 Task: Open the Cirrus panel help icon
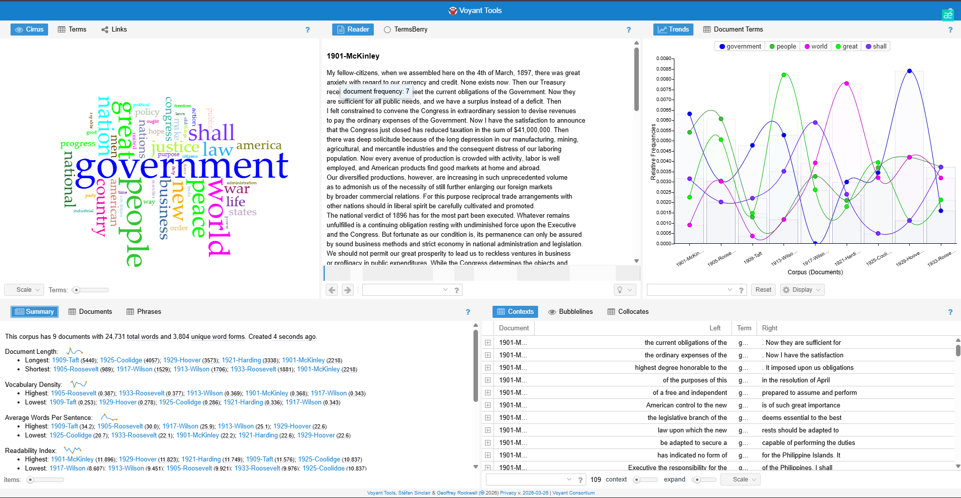click(x=308, y=30)
